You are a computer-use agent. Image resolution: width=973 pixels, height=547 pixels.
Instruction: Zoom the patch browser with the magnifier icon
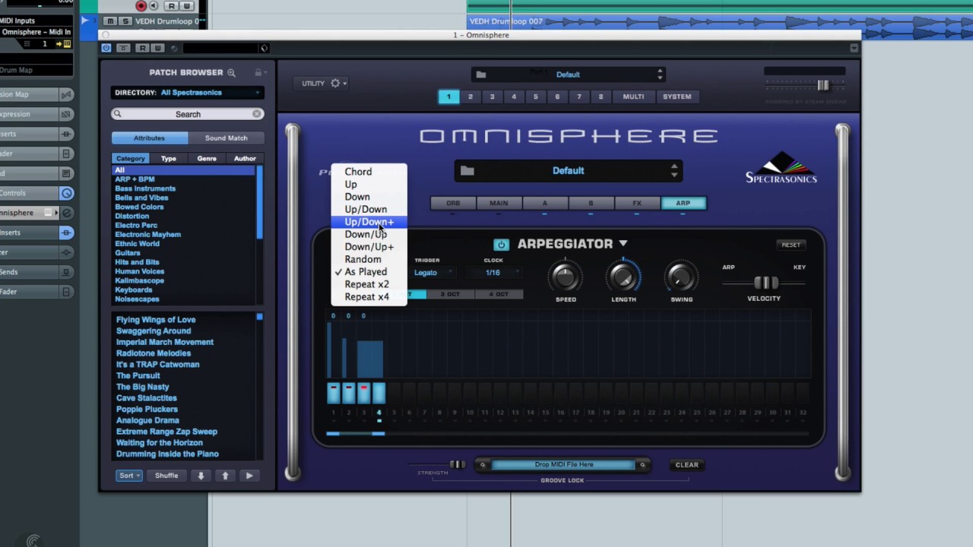pos(231,73)
